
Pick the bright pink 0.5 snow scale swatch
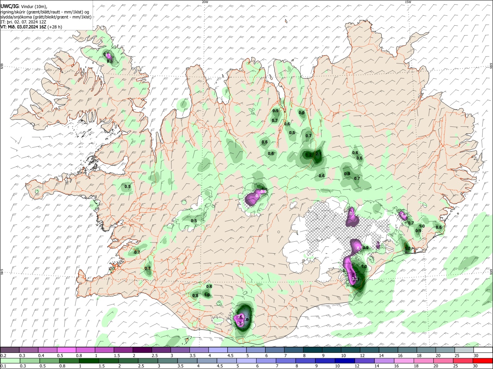click(x=66, y=350)
